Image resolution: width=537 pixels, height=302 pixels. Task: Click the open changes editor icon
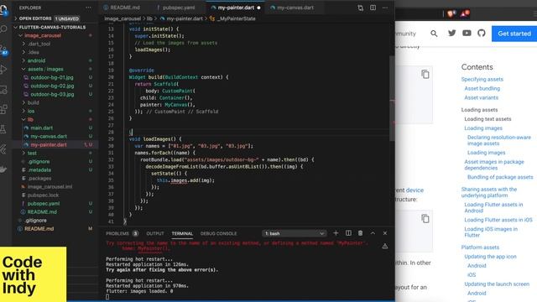click(360, 8)
